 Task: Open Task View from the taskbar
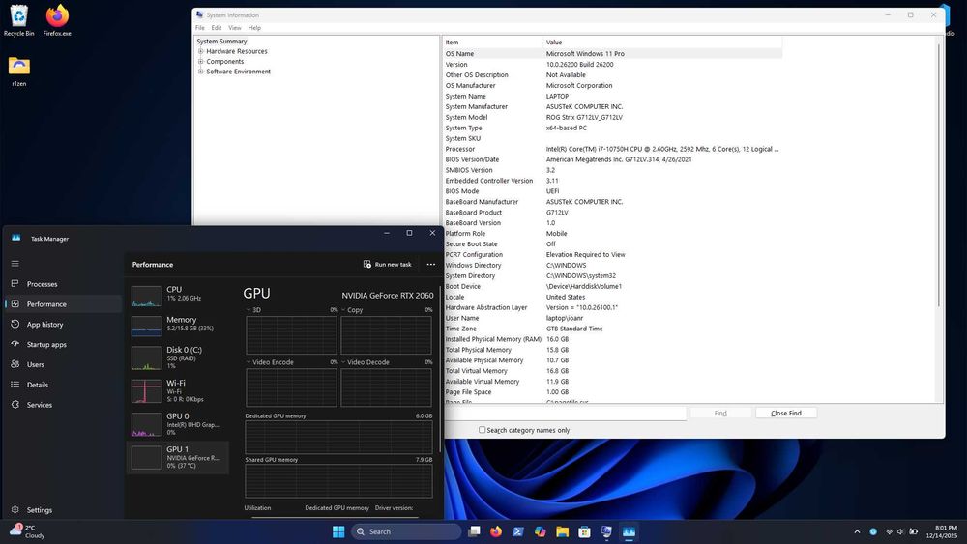tap(474, 531)
